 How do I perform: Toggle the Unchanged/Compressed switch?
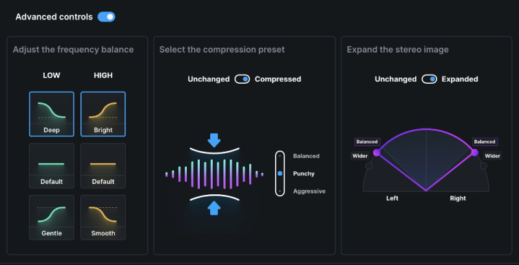242,79
